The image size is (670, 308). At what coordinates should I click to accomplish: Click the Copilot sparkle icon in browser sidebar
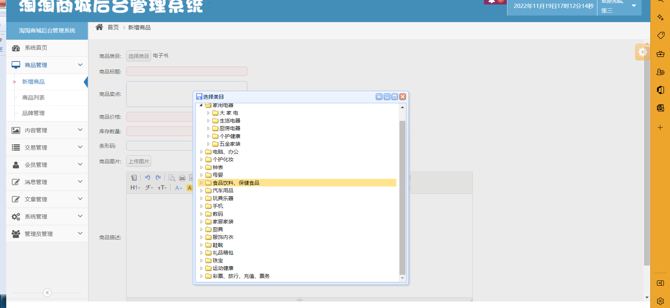(660, 17)
